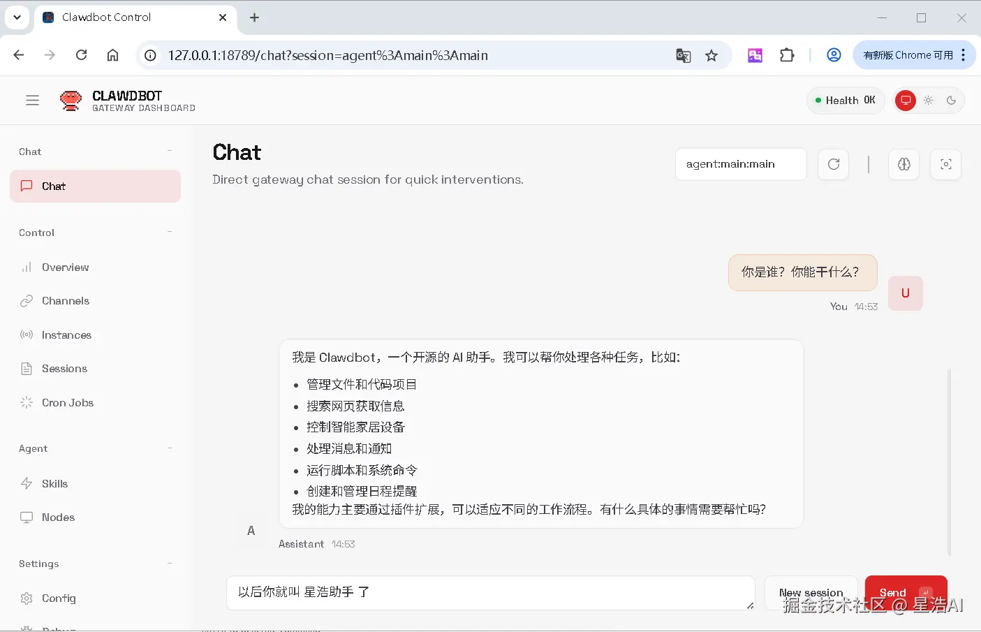
Task: Click the chat scrollbar
Action: pyautogui.click(x=949, y=461)
